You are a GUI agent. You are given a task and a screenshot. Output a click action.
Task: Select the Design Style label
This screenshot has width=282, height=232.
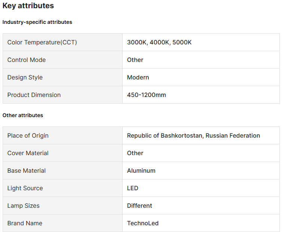point(25,77)
